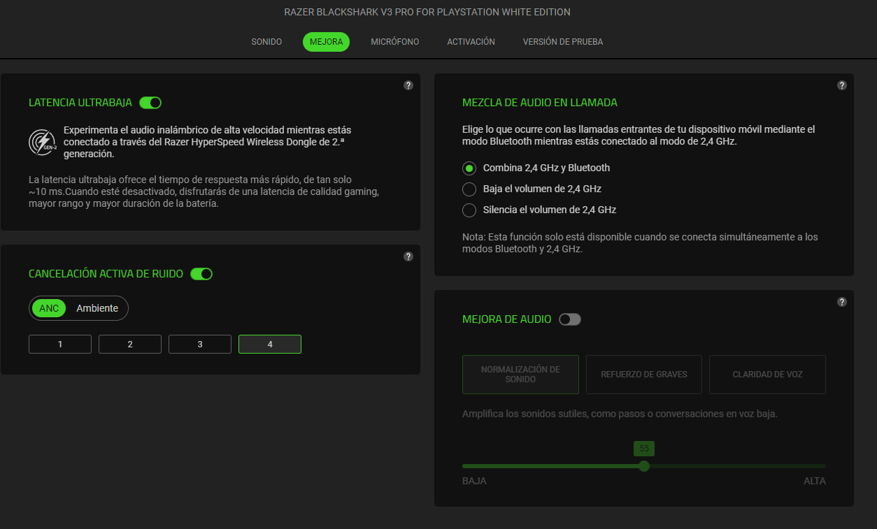Select Silencia el volumen de 2,4 GHz

(x=539, y=210)
